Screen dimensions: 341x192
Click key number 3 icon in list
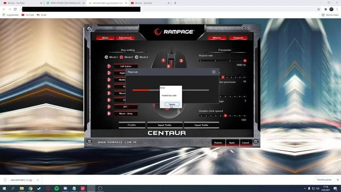click(x=109, y=79)
